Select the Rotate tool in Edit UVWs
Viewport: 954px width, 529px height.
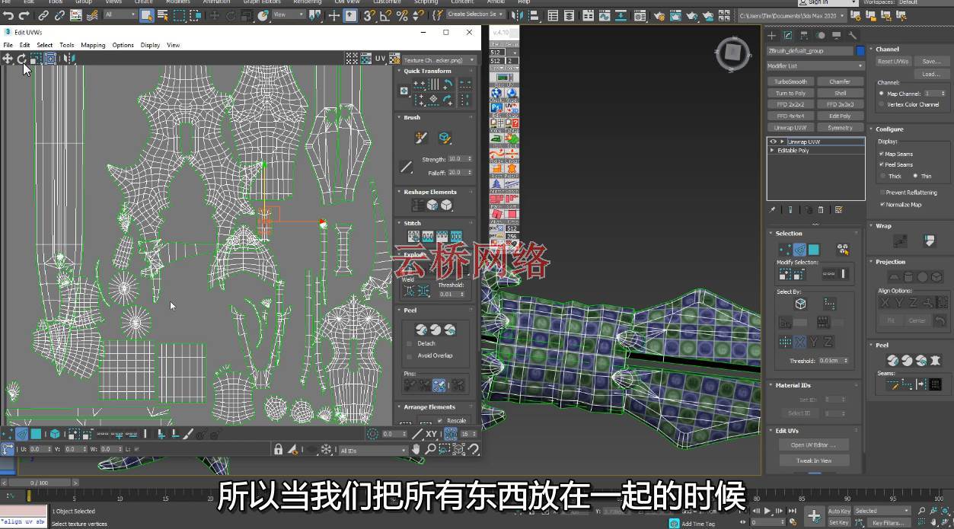pos(21,59)
